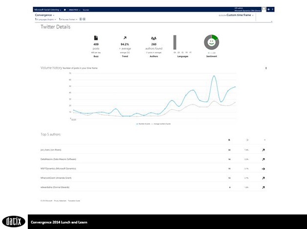Open the ANALYTICS menu
Screen dimensions: 307x229
[75, 10]
